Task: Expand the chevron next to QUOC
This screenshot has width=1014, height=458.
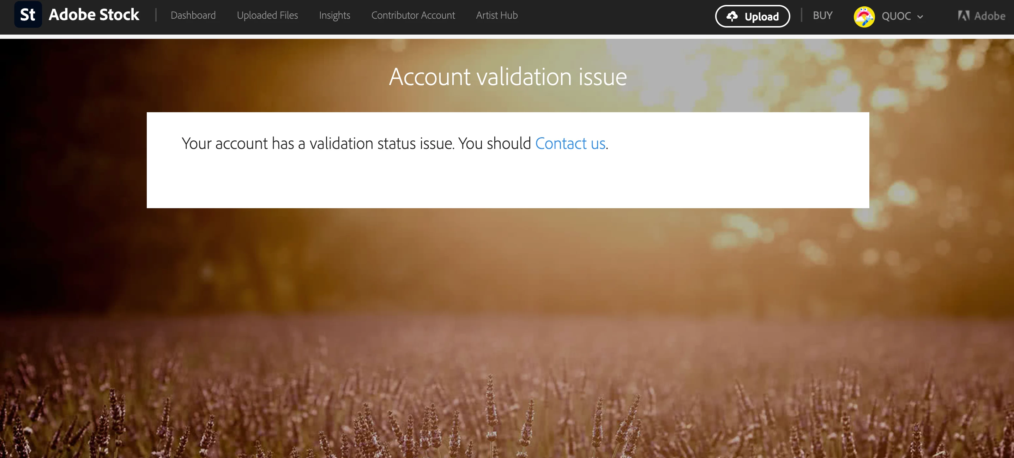Action: pos(920,17)
